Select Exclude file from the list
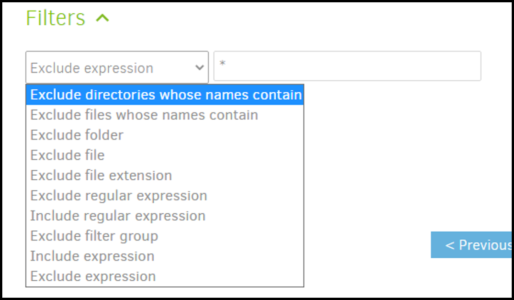 click(67, 156)
